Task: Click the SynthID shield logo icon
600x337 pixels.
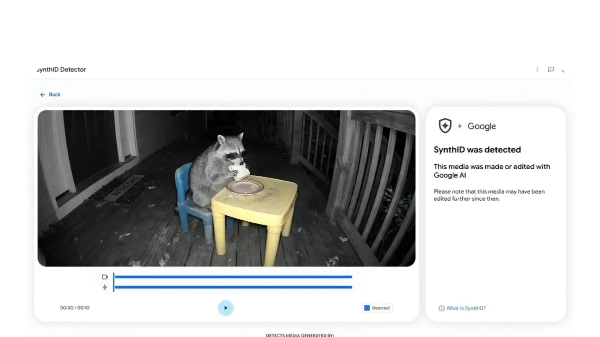Action: (445, 126)
